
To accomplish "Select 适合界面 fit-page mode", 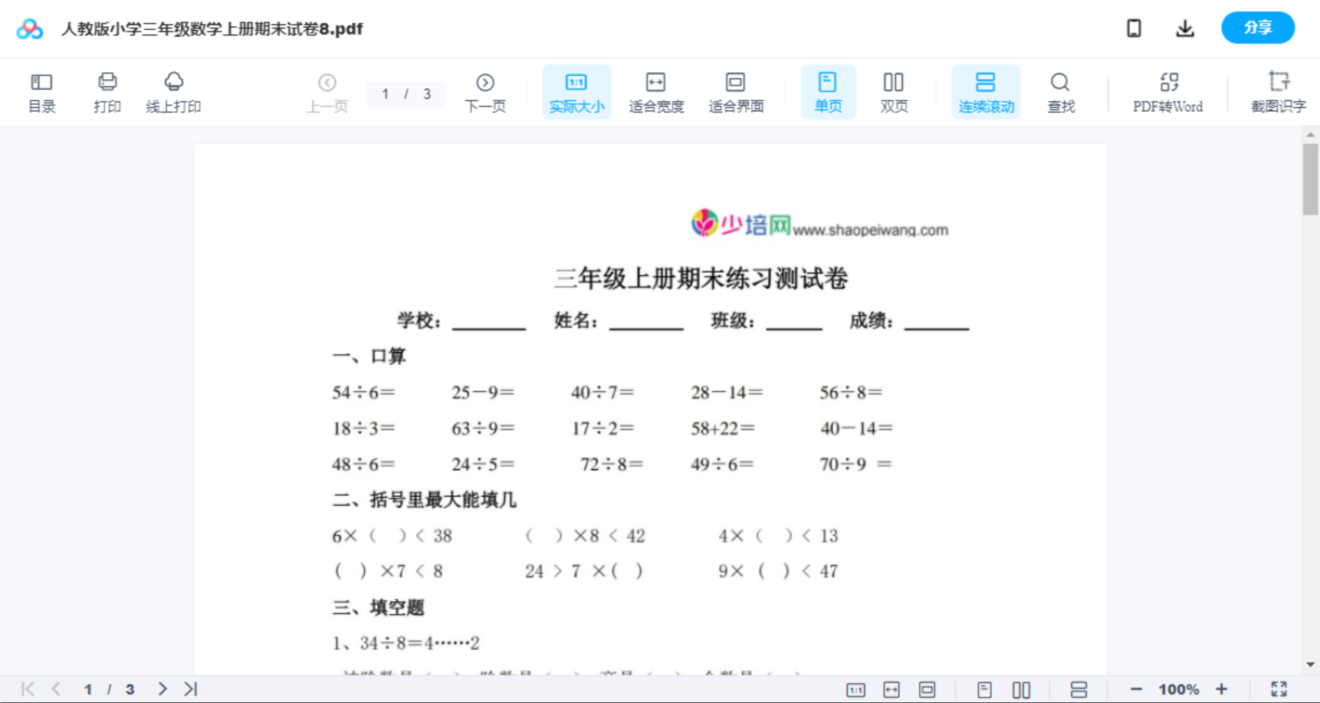I will 735,91.
